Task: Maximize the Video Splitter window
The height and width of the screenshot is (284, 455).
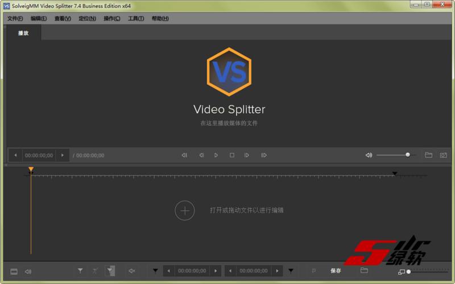Action: 427,5
